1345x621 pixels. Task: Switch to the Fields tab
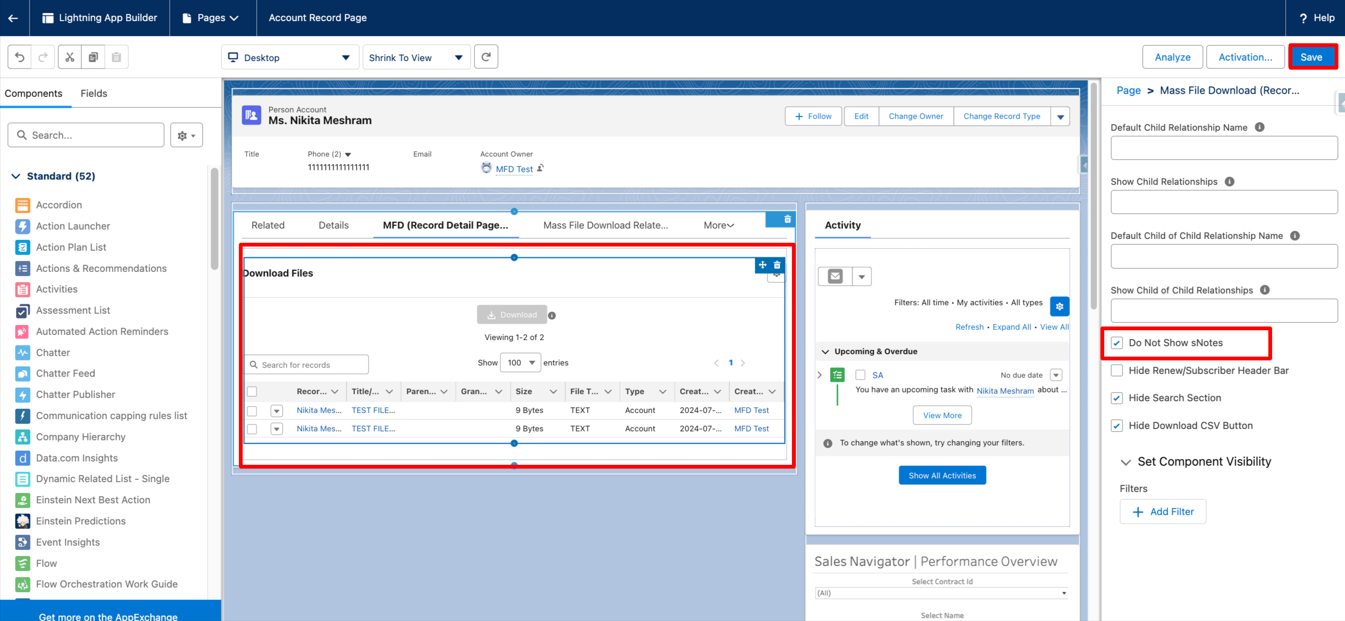pyautogui.click(x=94, y=94)
